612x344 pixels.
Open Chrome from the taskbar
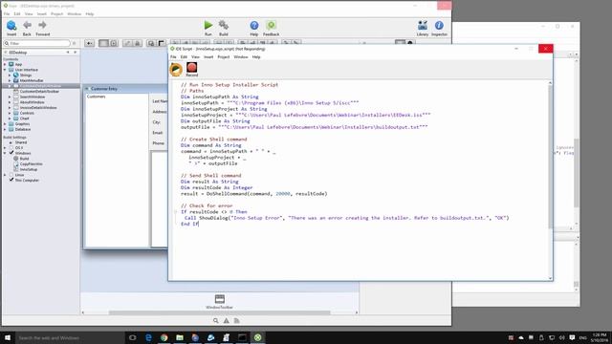tap(164, 337)
